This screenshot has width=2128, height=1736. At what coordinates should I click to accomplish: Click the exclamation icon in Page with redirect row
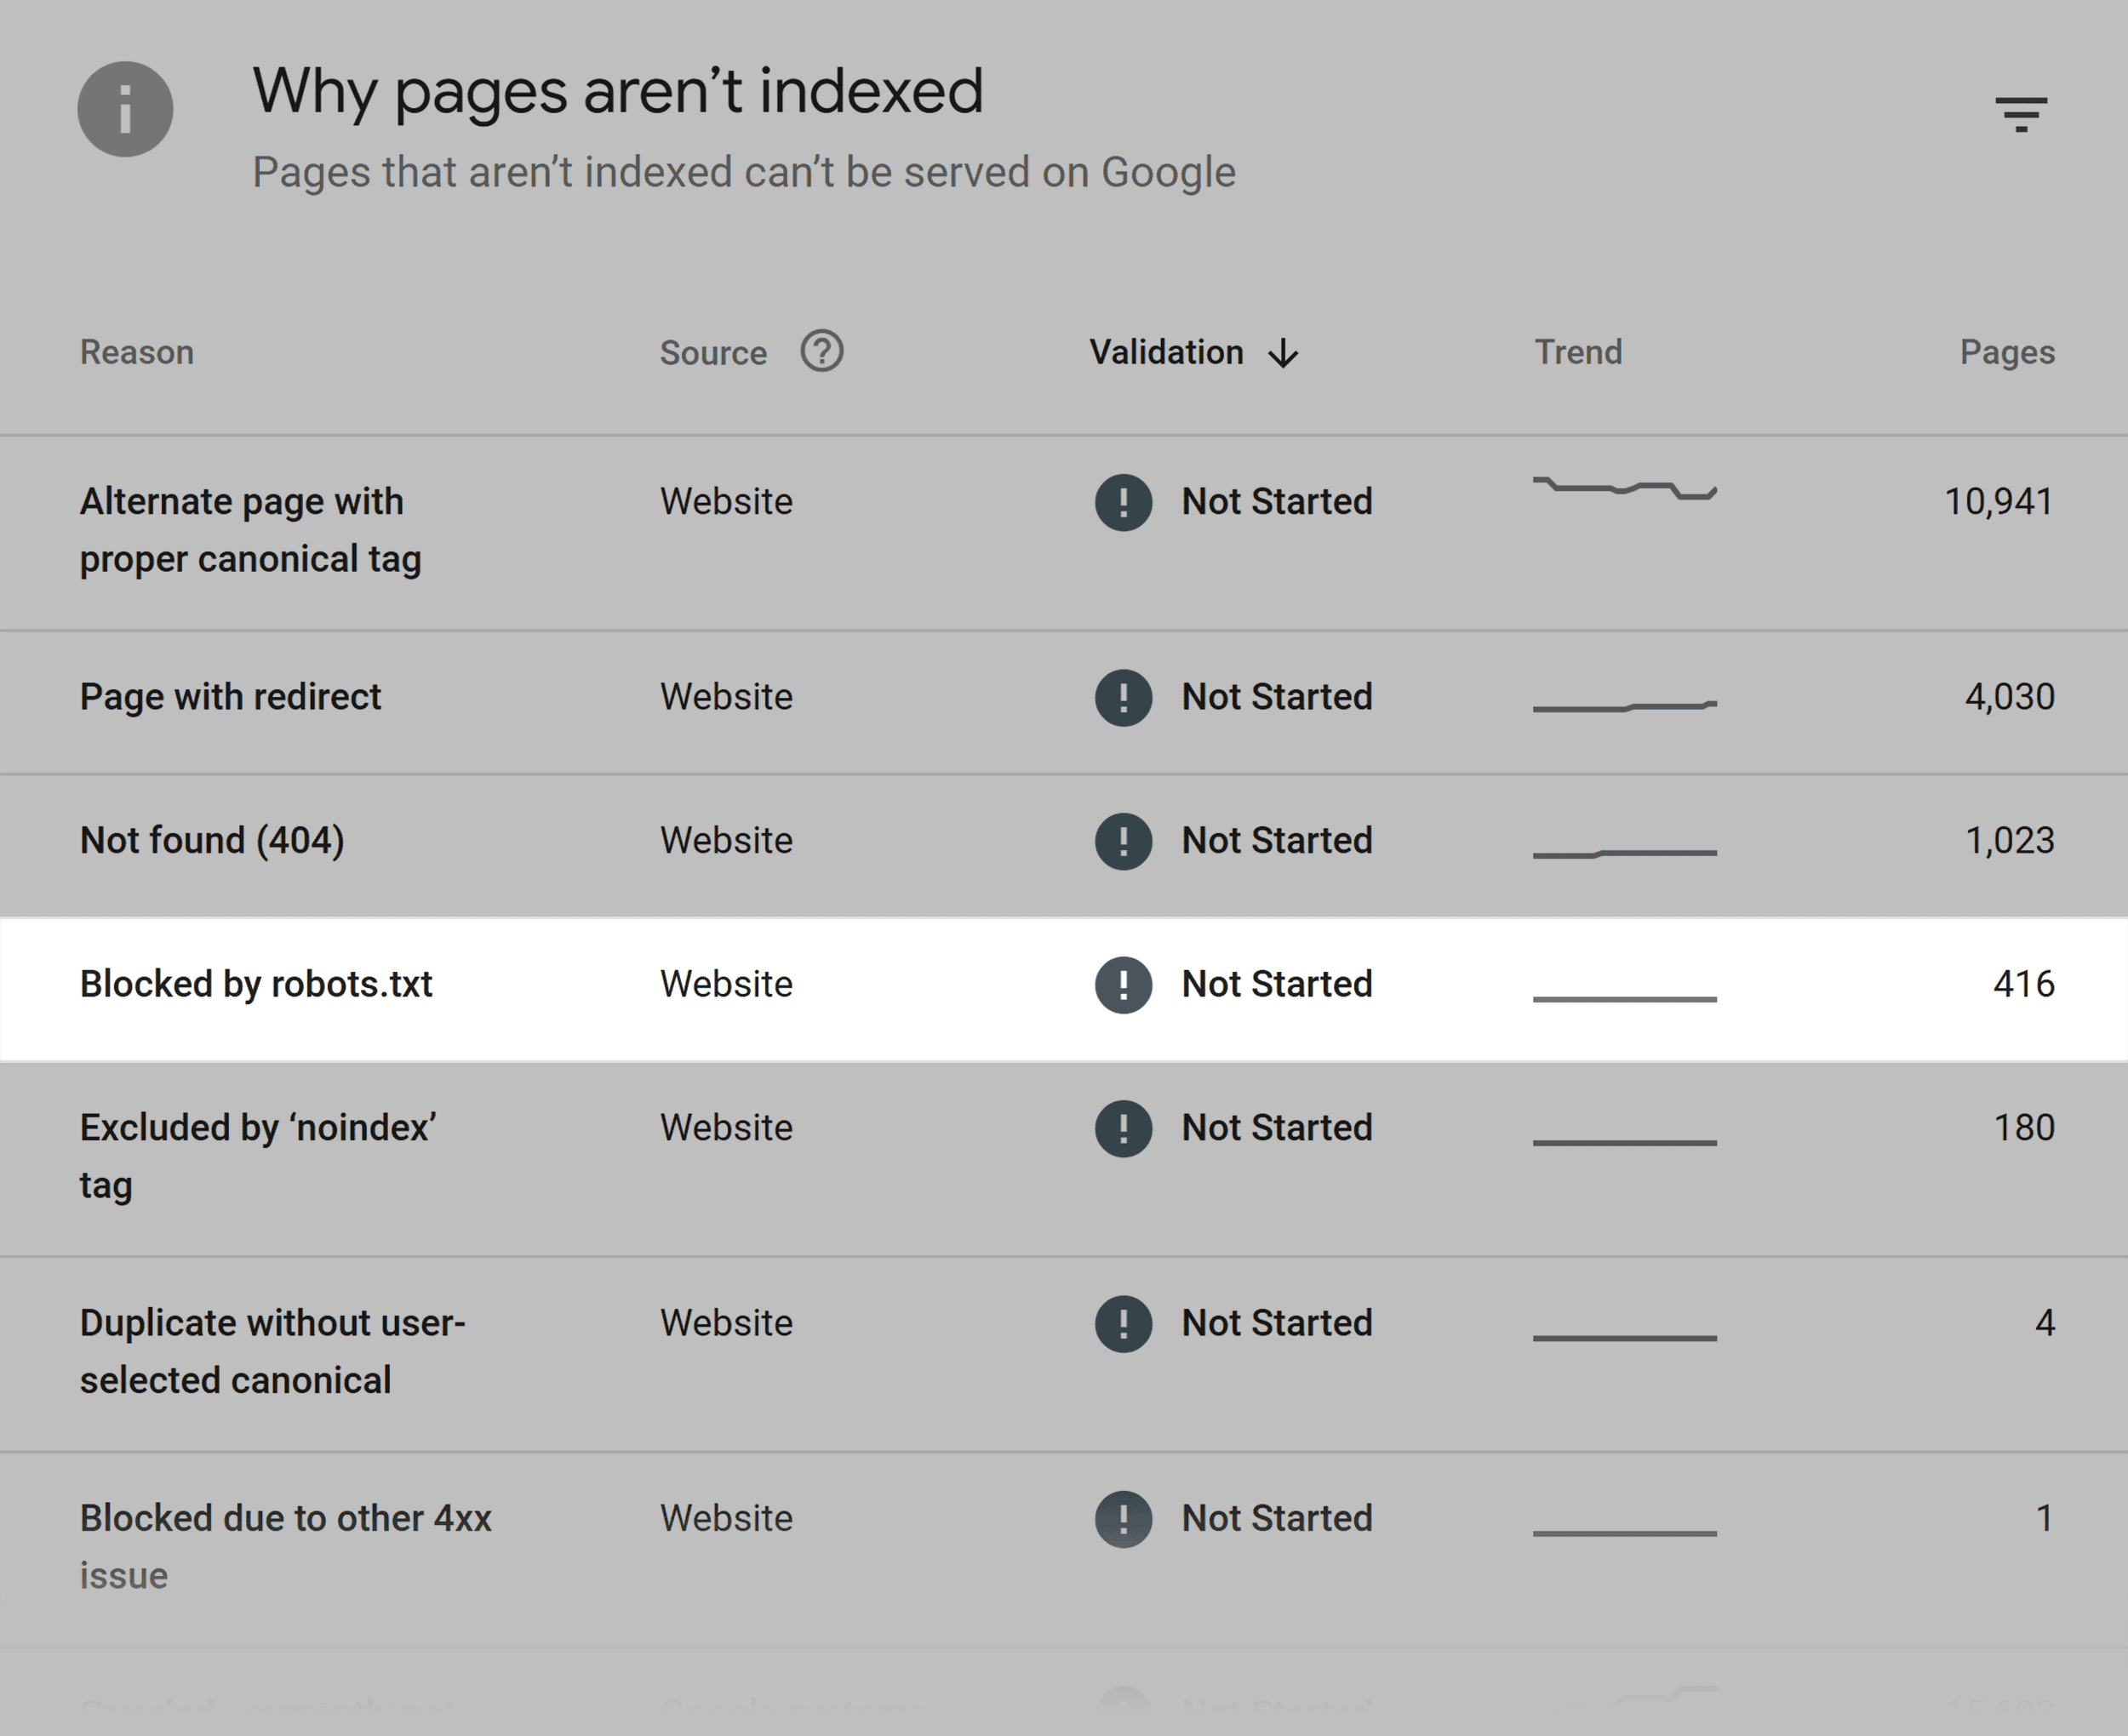pyautogui.click(x=1123, y=697)
